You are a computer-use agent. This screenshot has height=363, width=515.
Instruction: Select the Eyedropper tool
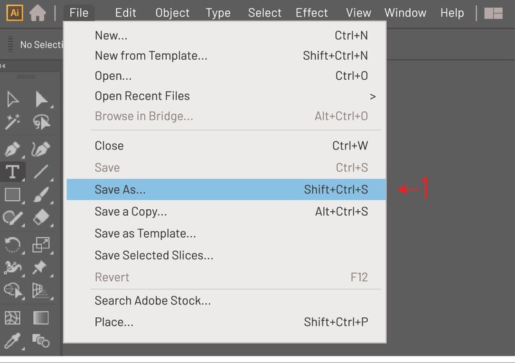point(13,340)
